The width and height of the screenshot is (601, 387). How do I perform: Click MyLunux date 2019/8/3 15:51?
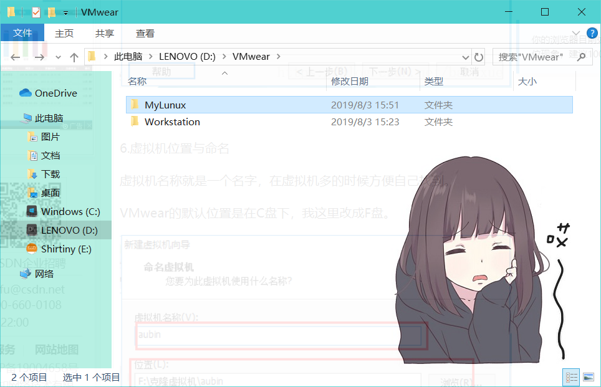click(365, 105)
